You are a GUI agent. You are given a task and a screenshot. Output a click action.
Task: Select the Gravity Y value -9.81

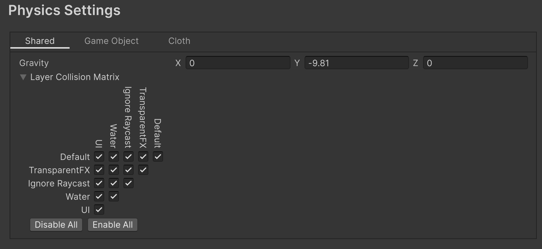point(356,63)
